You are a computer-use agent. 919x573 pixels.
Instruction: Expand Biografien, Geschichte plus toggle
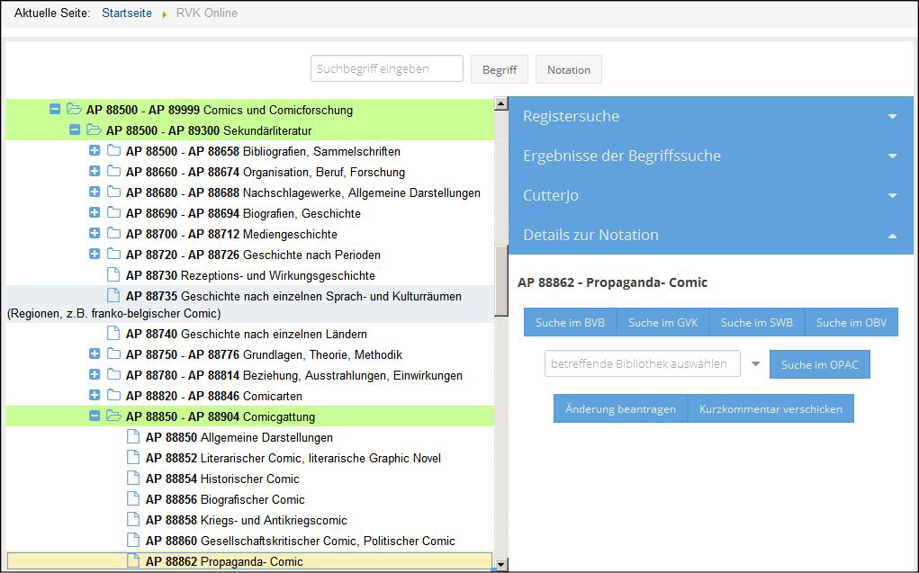[x=95, y=212]
